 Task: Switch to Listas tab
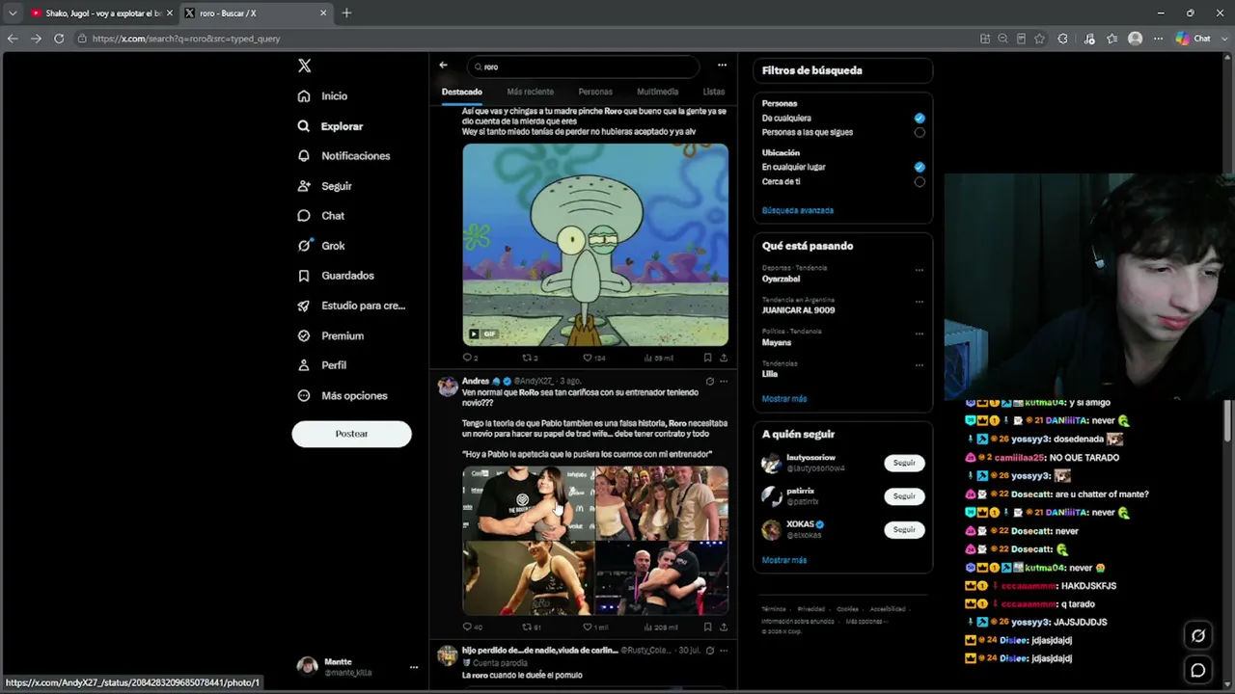(714, 92)
